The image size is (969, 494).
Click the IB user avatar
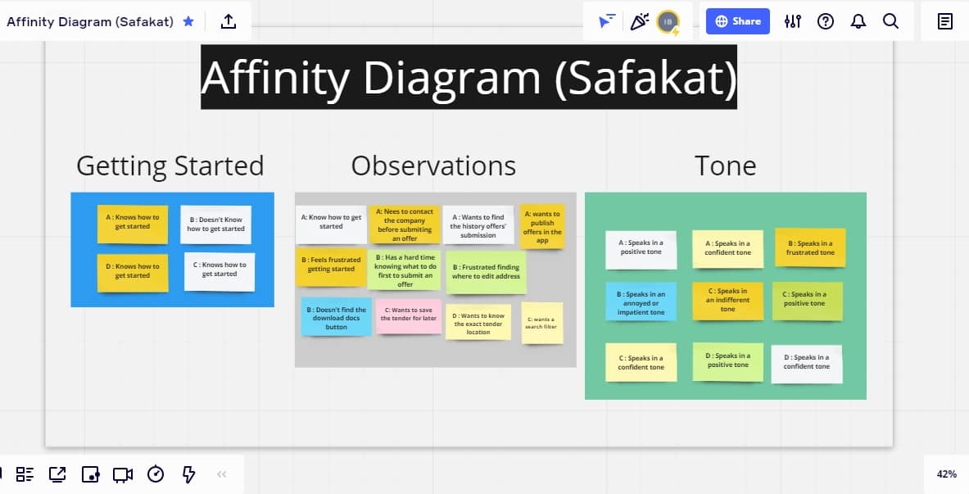668,22
